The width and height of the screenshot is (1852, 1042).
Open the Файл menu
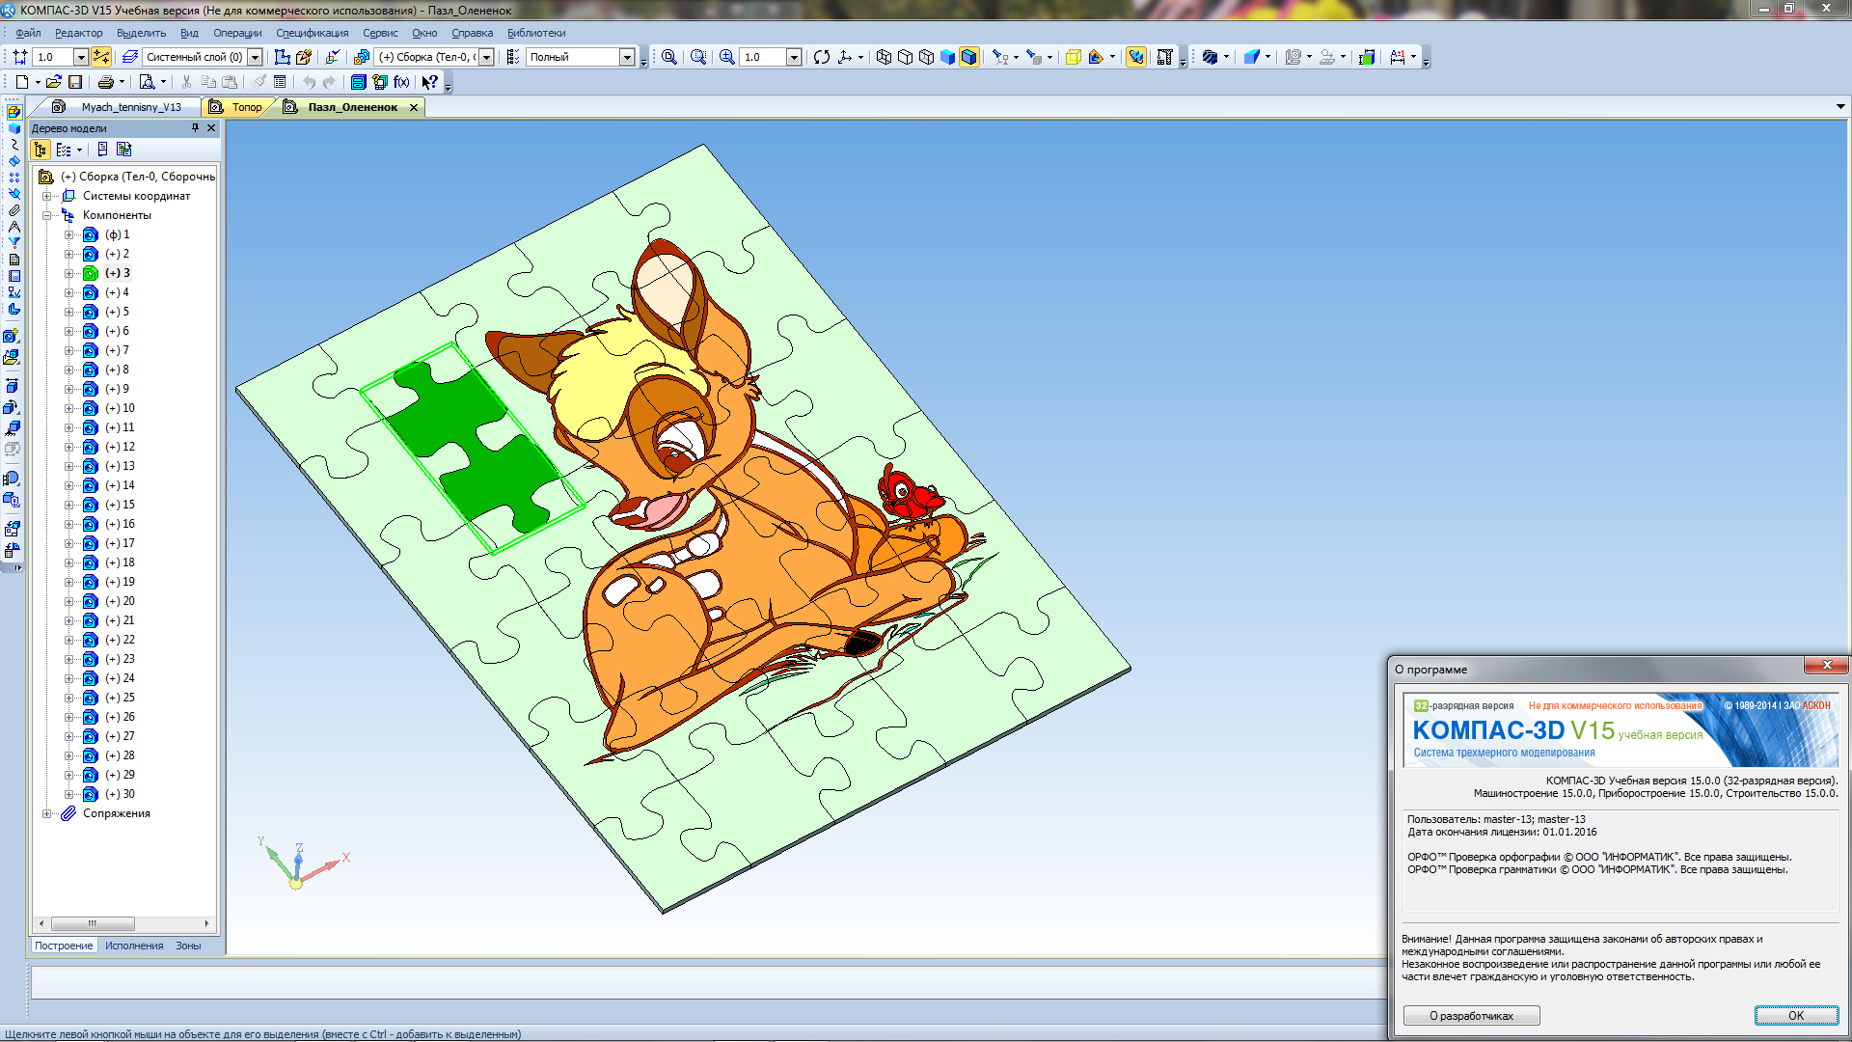tap(28, 33)
